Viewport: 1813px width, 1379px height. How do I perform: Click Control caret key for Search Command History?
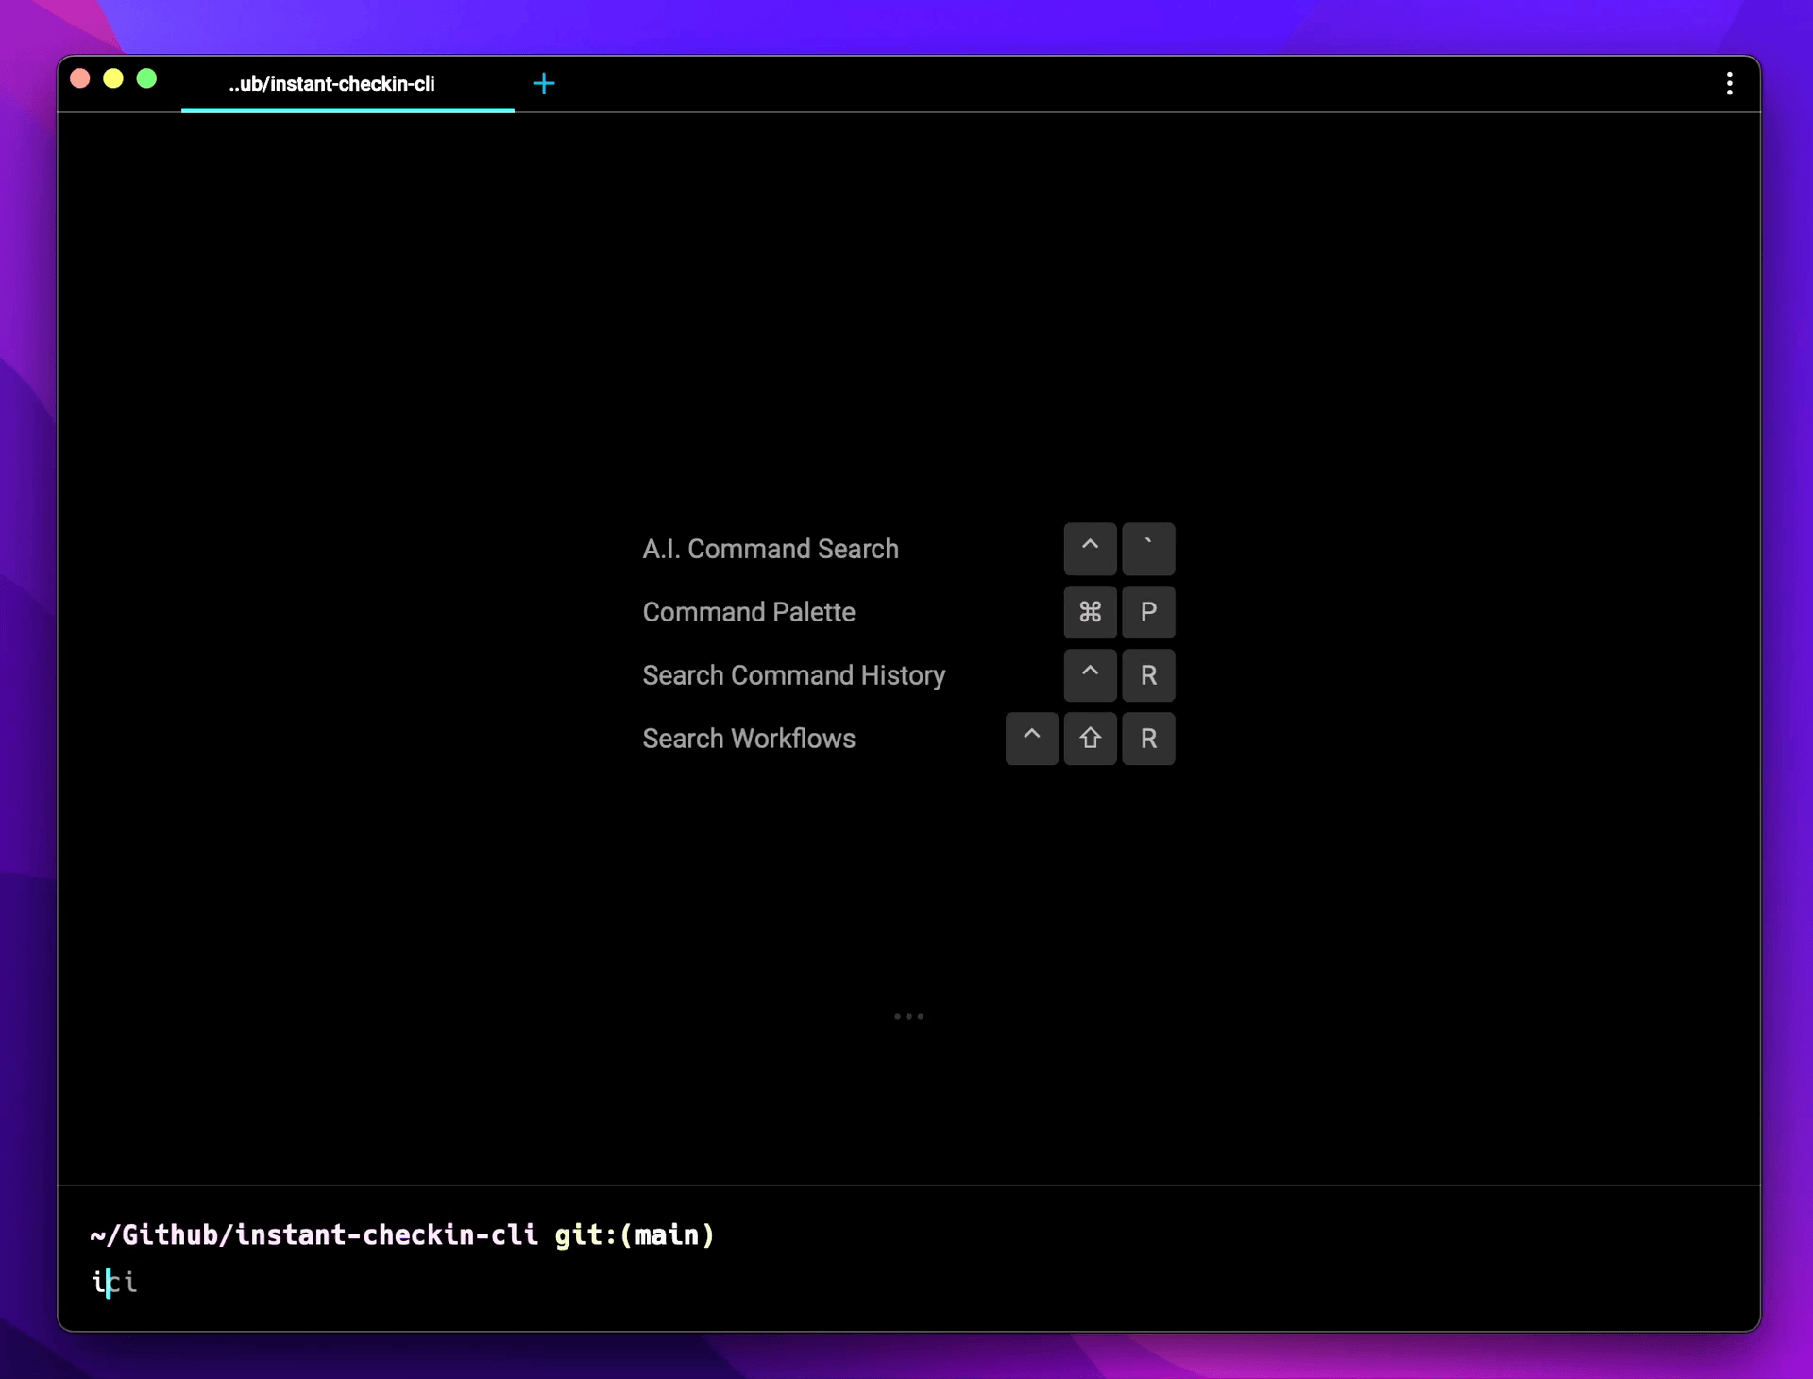(x=1090, y=675)
